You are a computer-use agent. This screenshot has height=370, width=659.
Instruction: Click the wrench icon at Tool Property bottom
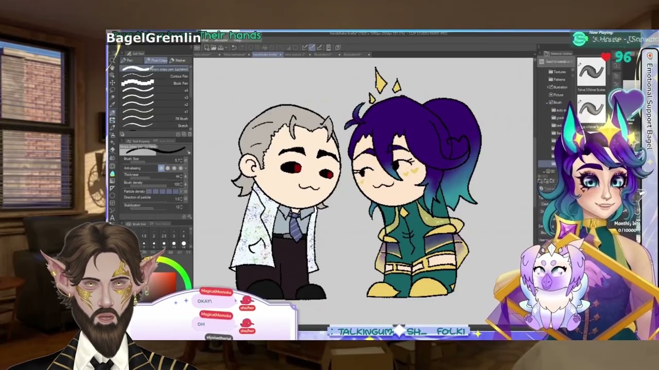(189, 216)
